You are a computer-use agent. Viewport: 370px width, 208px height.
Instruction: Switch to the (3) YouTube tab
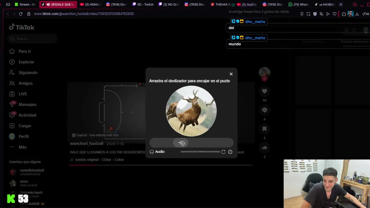click(x=247, y=4)
